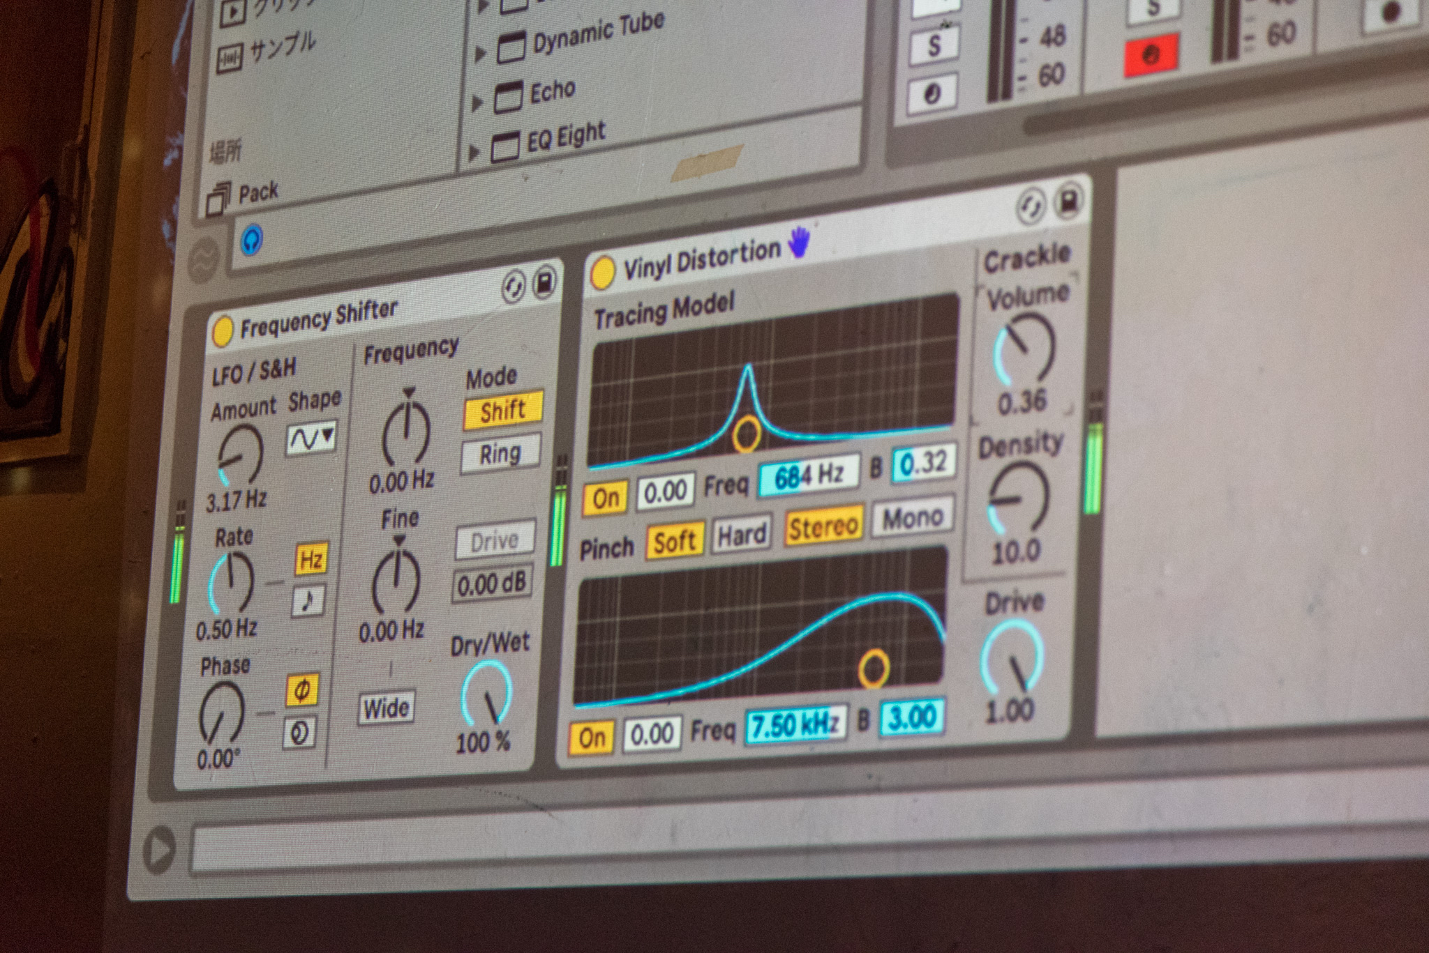The height and width of the screenshot is (953, 1429).
Task: Click Fine frequency knob
Action: [396, 581]
